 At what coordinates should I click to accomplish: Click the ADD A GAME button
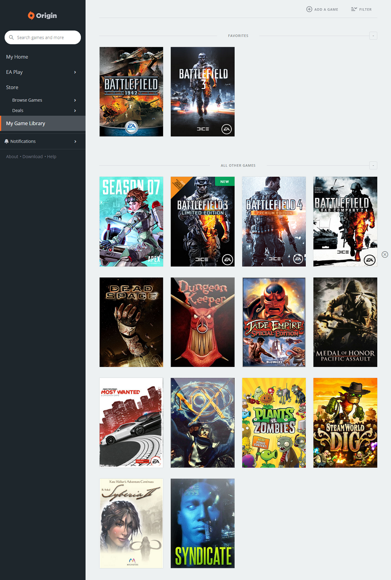(322, 9)
